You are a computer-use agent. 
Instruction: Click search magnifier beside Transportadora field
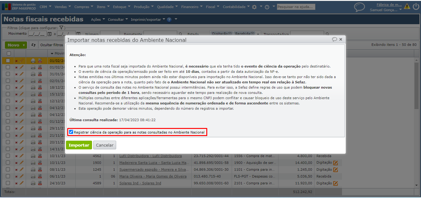[x=327, y=34]
